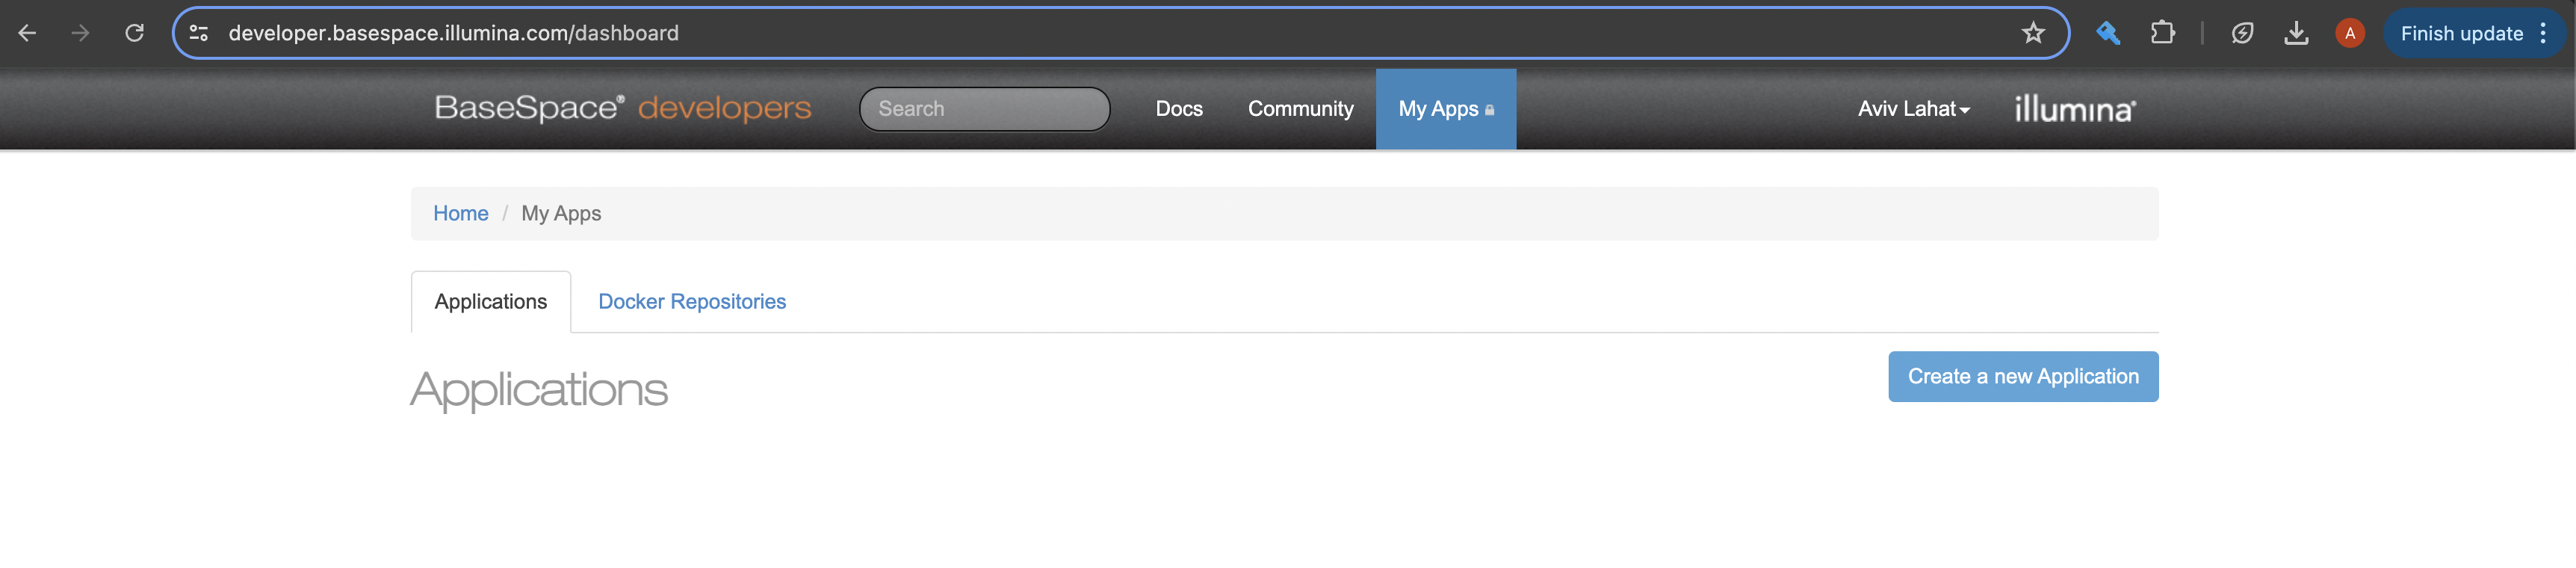Click the browser back arrow
The image size is (2576, 568).
(27, 33)
